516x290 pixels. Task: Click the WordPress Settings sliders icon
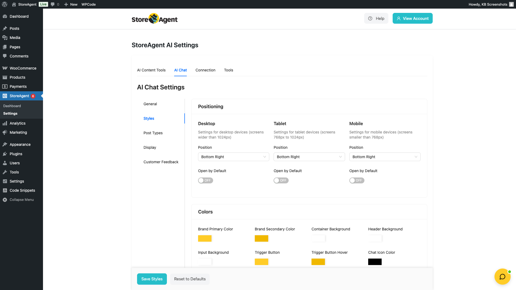(5, 181)
